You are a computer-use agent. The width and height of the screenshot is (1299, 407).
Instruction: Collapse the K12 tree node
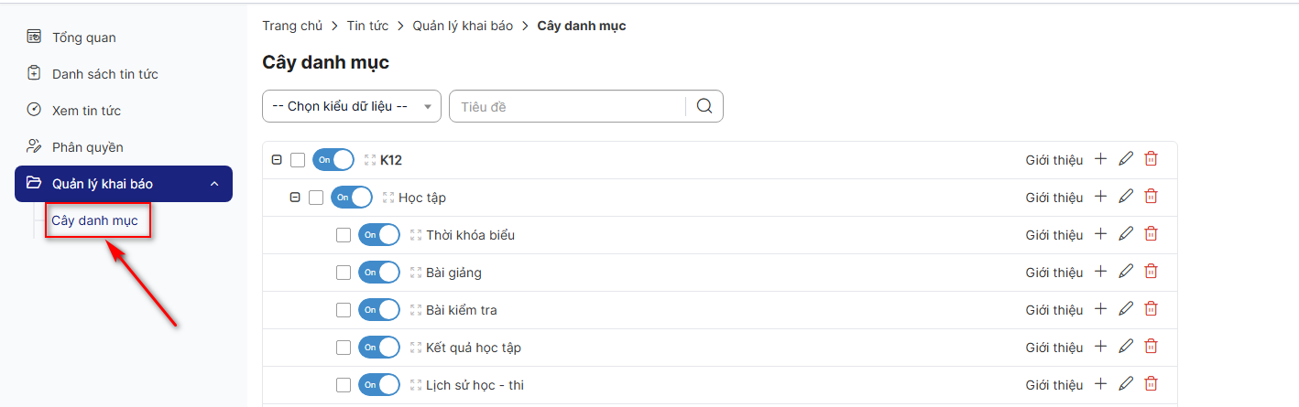277,160
